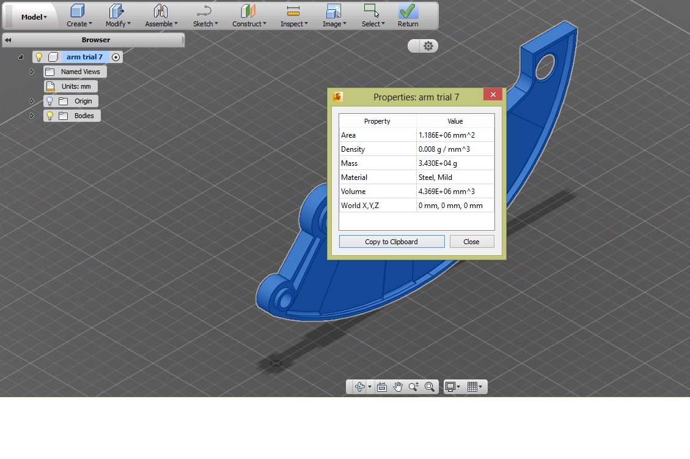Open the Modify tools menu
The width and height of the screenshot is (690, 459).
click(x=117, y=16)
